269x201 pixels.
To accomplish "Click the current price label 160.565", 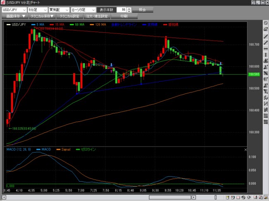I will pos(254,74).
